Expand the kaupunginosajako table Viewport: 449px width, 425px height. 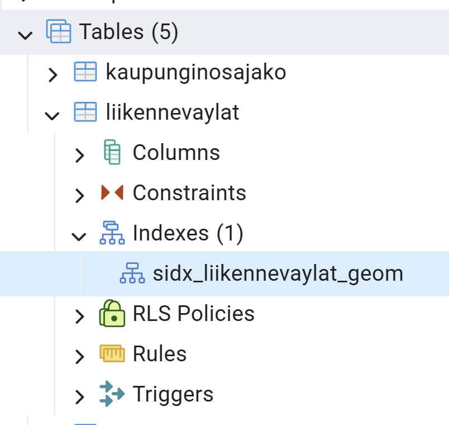(x=52, y=74)
